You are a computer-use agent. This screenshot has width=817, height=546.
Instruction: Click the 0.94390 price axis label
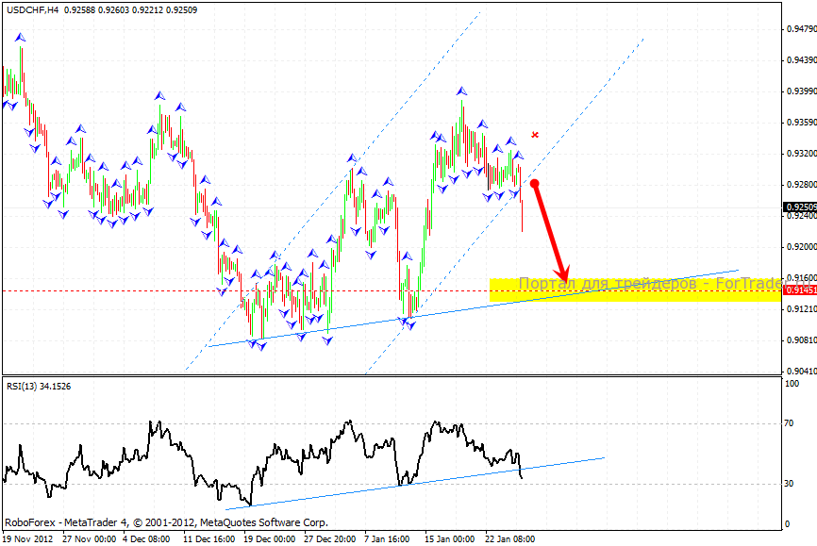[801, 60]
